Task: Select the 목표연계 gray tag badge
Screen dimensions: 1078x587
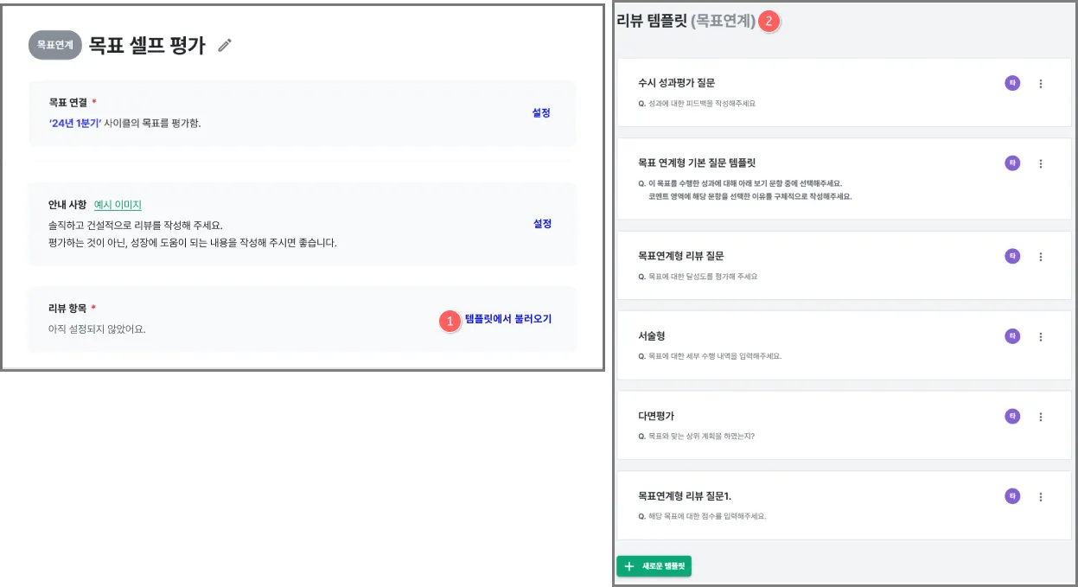Action: click(55, 46)
